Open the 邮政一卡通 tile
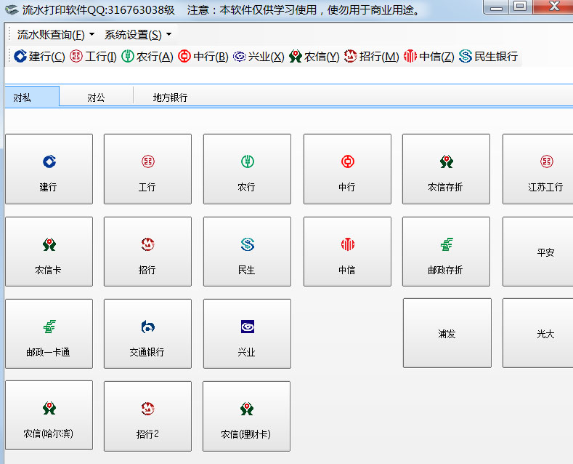The image size is (573, 464). [x=49, y=334]
